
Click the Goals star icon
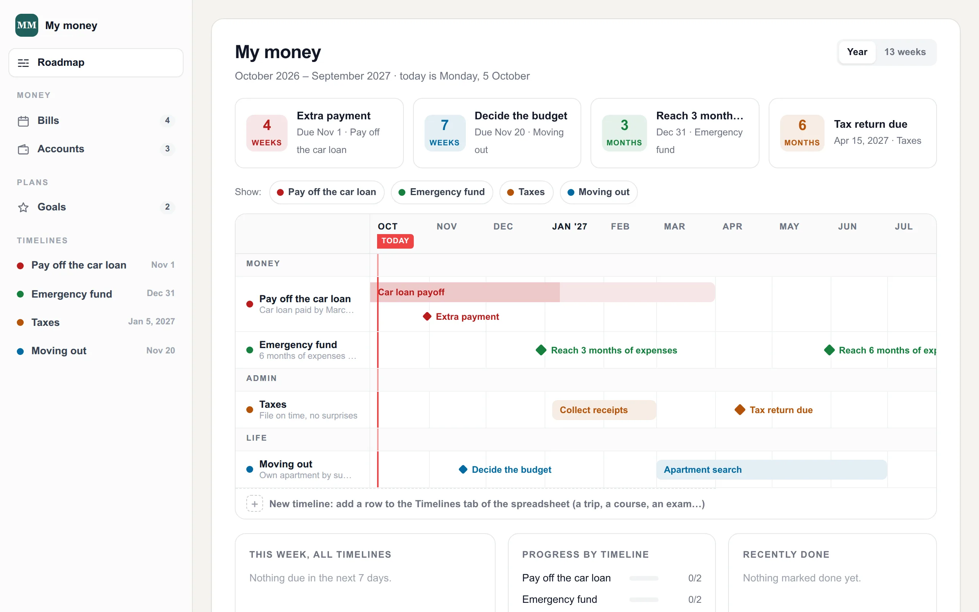pyautogui.click(x=23, y=207)
